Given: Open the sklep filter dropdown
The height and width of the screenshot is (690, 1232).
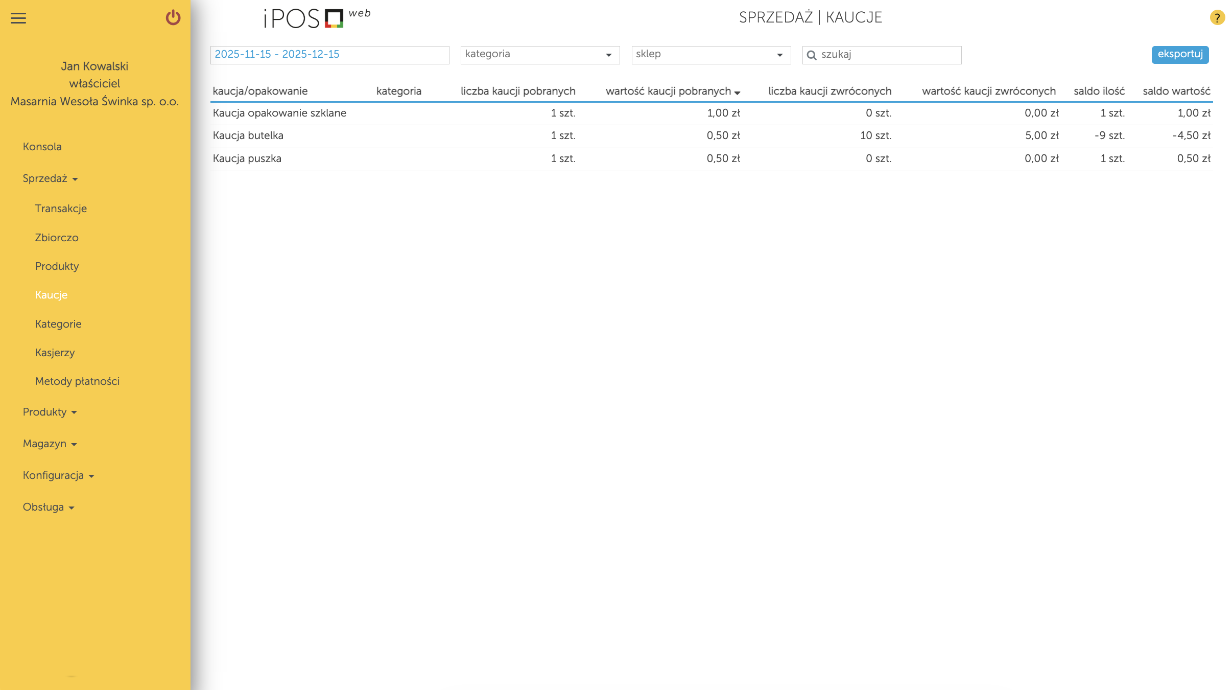Looking at the screenshot, I should point(710,55).
